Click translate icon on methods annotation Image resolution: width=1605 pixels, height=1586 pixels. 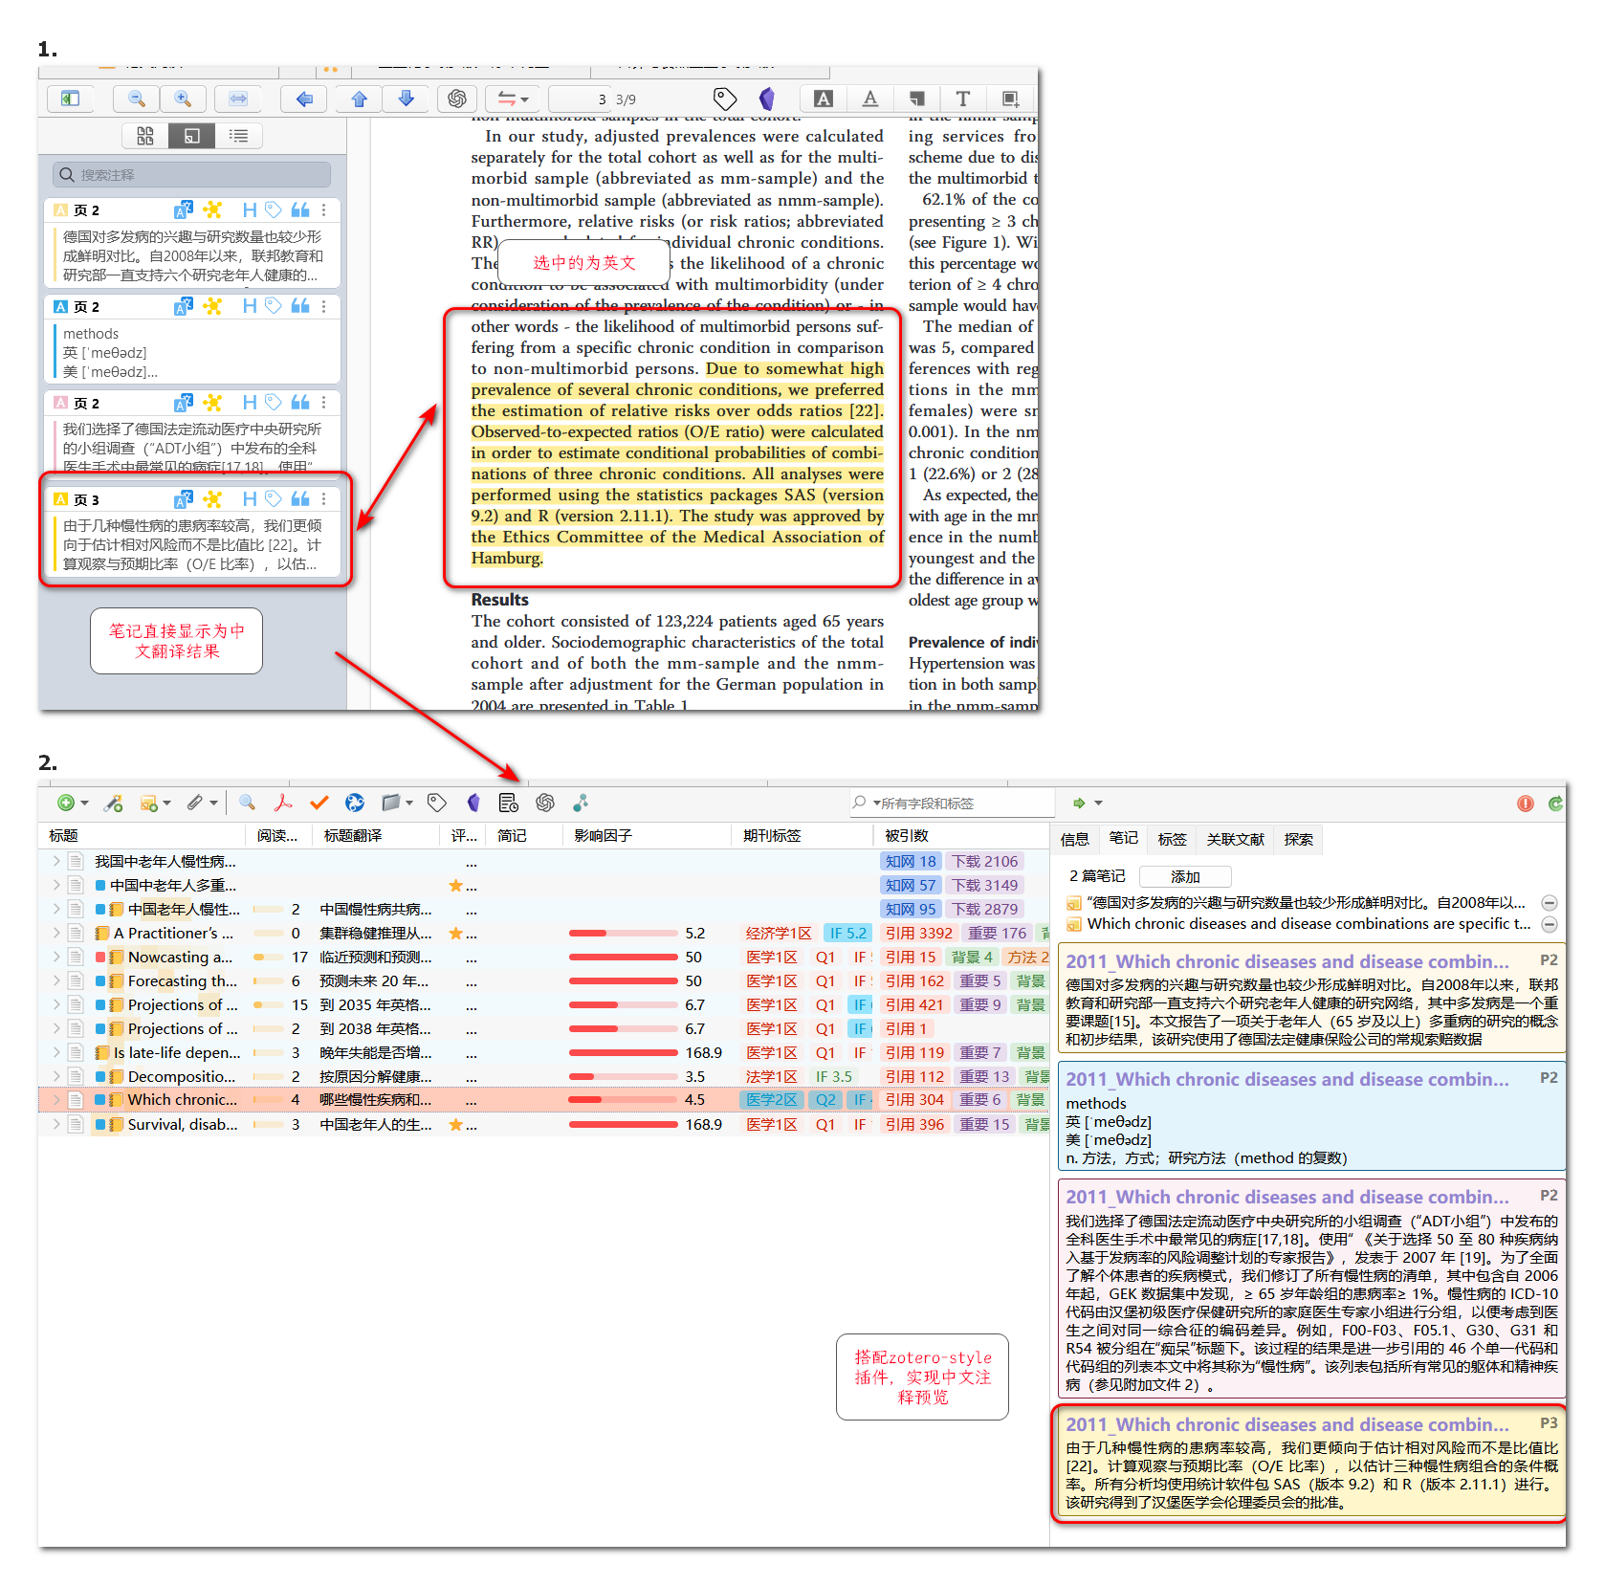(x=183, y=306)
